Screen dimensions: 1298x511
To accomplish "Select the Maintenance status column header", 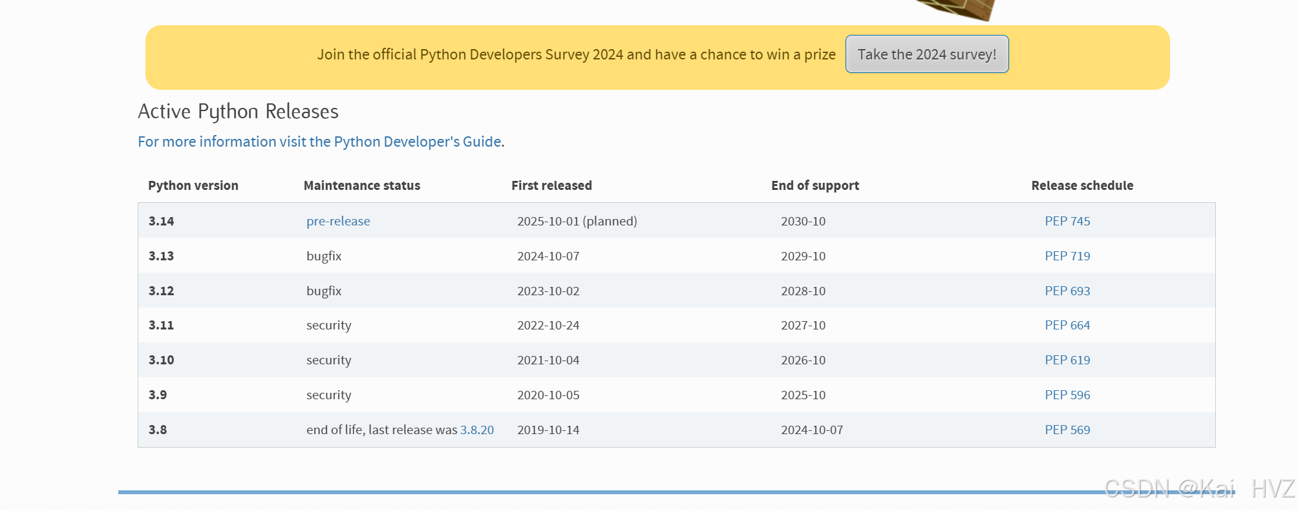I will click(x=362, y=185).
